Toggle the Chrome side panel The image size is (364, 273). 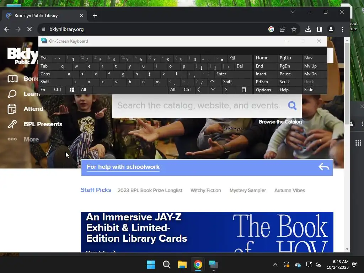[320, 29]
